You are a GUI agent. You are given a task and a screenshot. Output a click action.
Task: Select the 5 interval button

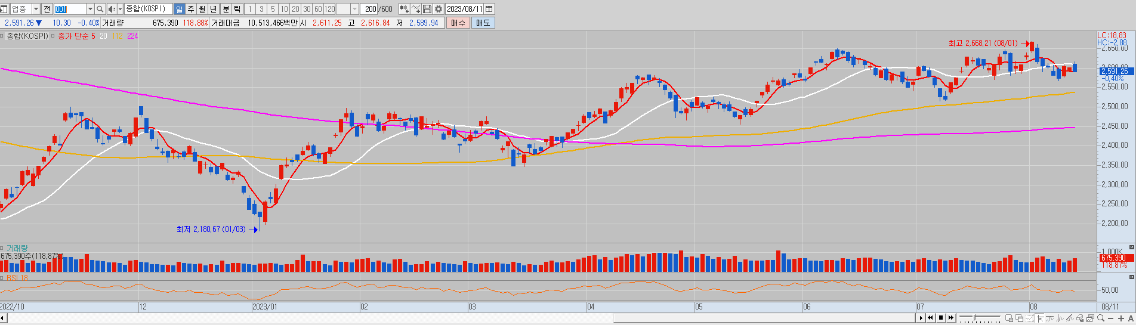273,9
